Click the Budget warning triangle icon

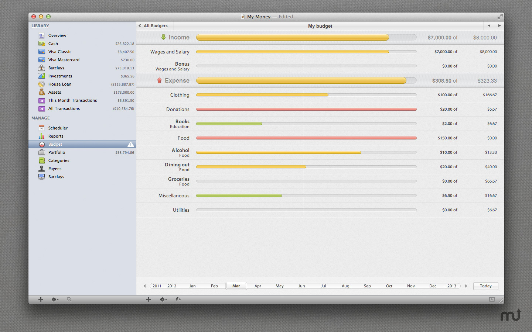[130, 144]
